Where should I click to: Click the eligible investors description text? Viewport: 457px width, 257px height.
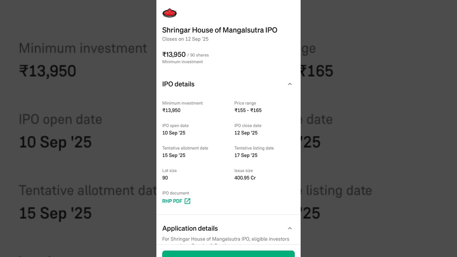[226, 239]
